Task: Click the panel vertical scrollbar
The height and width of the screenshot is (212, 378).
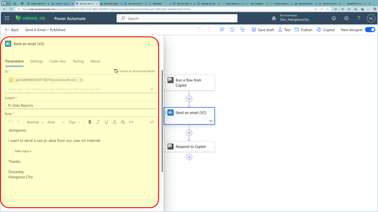Action: pyautogui.click(x=162, y=121)
